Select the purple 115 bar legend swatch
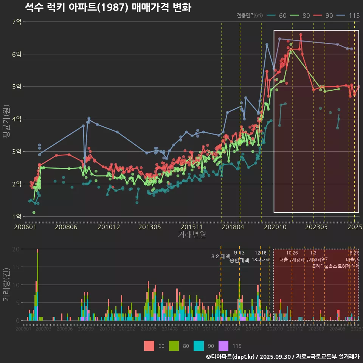The image size is (363, 363). 224,346
